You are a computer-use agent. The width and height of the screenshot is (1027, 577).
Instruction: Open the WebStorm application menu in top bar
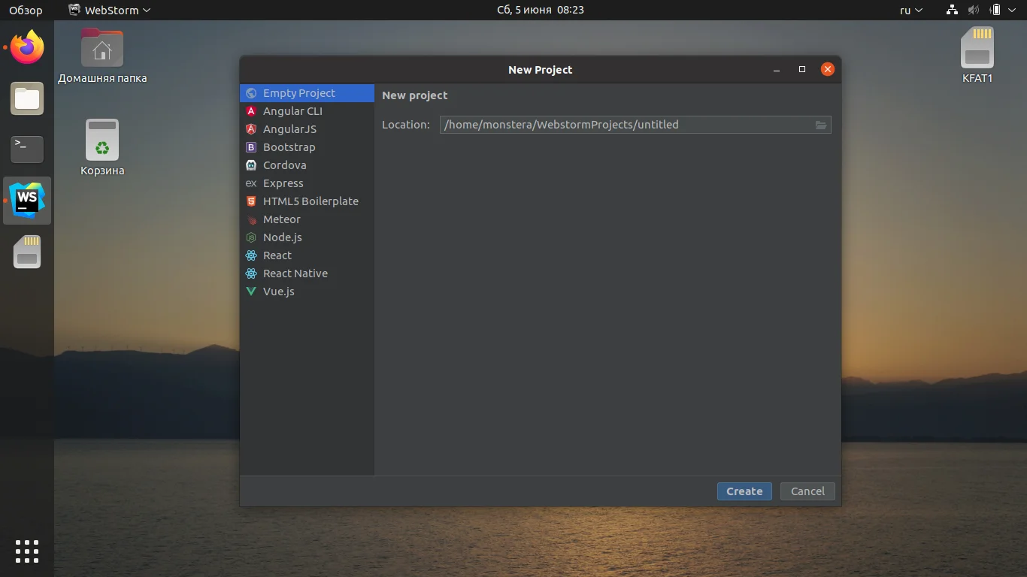click(108, 10)
